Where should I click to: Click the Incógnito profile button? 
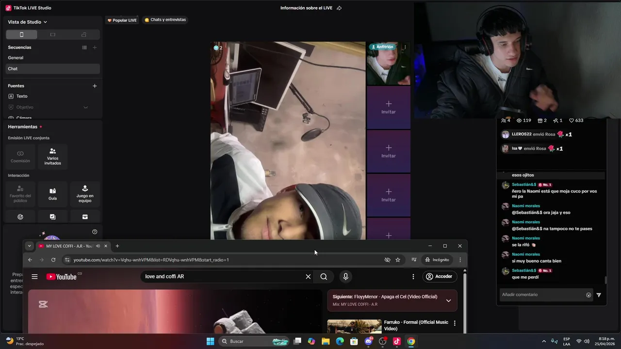tap(437, 260)
